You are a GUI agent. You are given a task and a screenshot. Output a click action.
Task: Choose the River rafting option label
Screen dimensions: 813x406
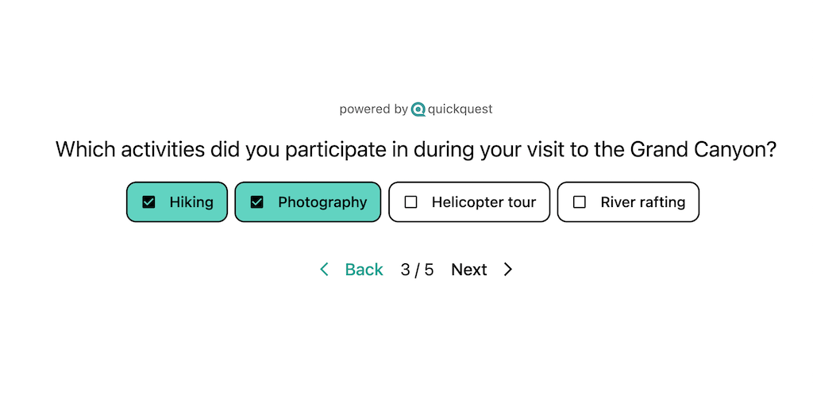click(x=642, y=202)
